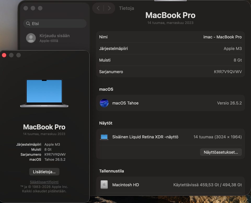The image size is (251, 203).
Task: Click the Sisäinen Liquid Retina XDR row
Action: coord(170,137)
